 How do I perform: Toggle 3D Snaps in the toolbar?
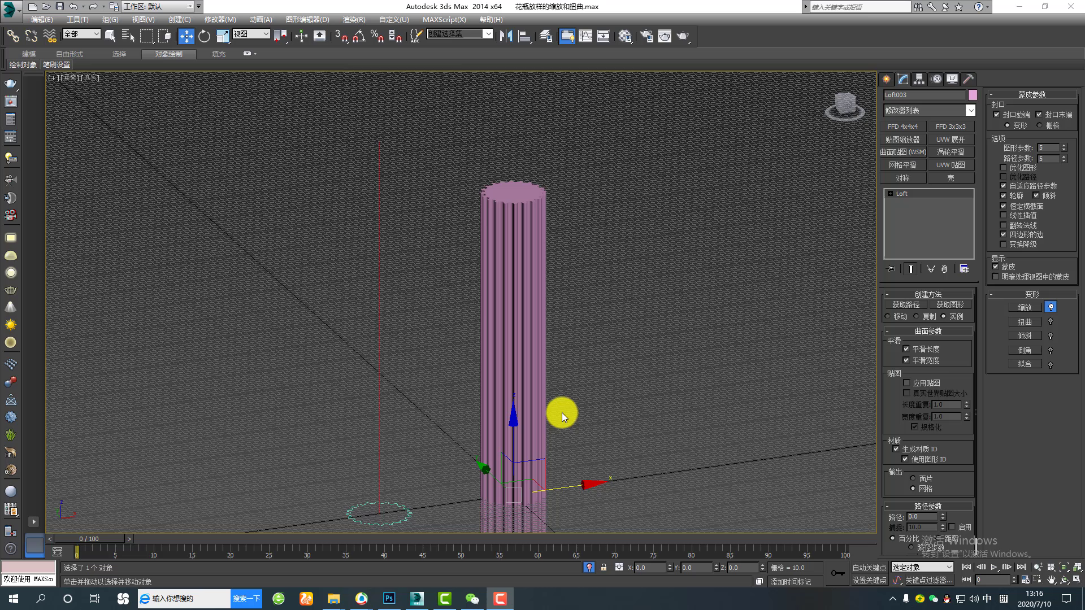[x=341, y=36]
